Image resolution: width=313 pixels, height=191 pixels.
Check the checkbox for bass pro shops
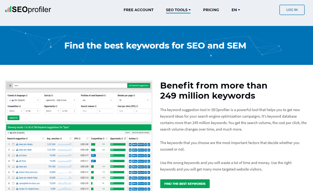tap(13, 144)
